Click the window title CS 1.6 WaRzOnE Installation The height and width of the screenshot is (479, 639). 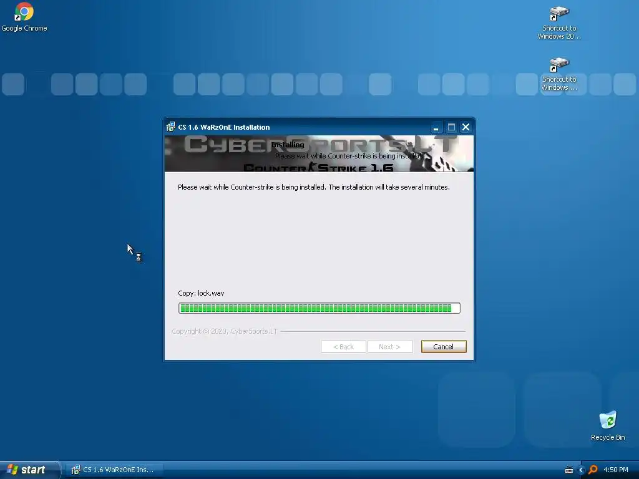[x=224, y=127]
